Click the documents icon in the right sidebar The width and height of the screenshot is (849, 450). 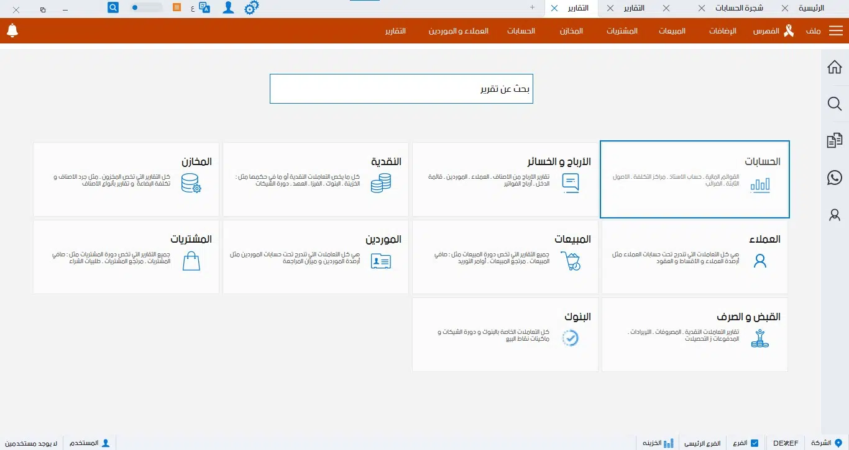[834, 140]
